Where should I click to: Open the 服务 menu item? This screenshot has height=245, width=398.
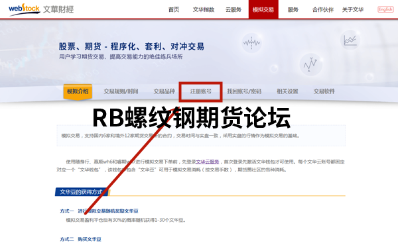coord(293,10)
